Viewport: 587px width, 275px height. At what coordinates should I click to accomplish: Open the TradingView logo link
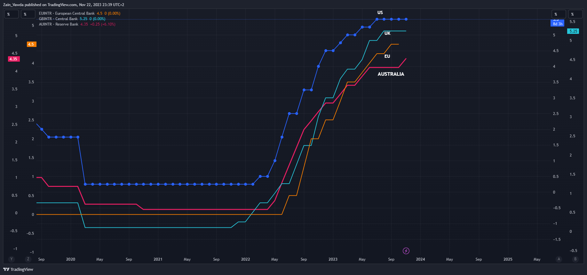pos(18,269)
